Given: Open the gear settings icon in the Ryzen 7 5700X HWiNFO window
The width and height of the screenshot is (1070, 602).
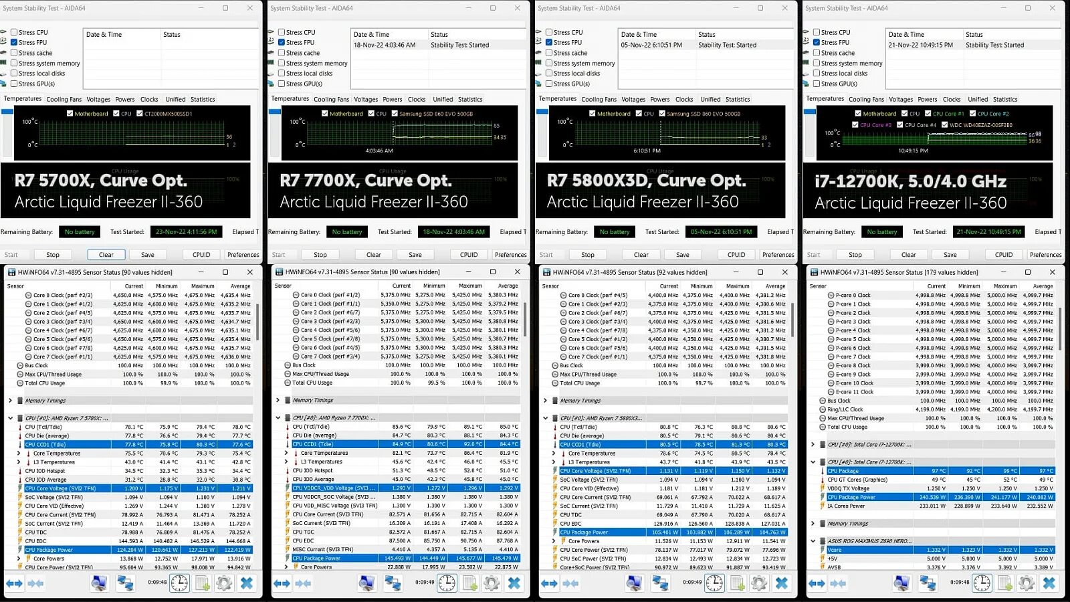Looking at the screenshot, I should coord(224,583).
